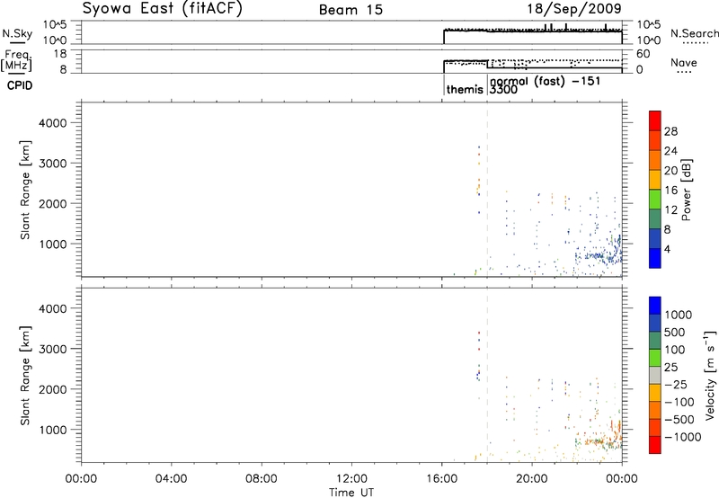This screenshot has height=498, width=719.
Task: Pick the light green 25–100 Velocity segment
Action: click(655, 358)
